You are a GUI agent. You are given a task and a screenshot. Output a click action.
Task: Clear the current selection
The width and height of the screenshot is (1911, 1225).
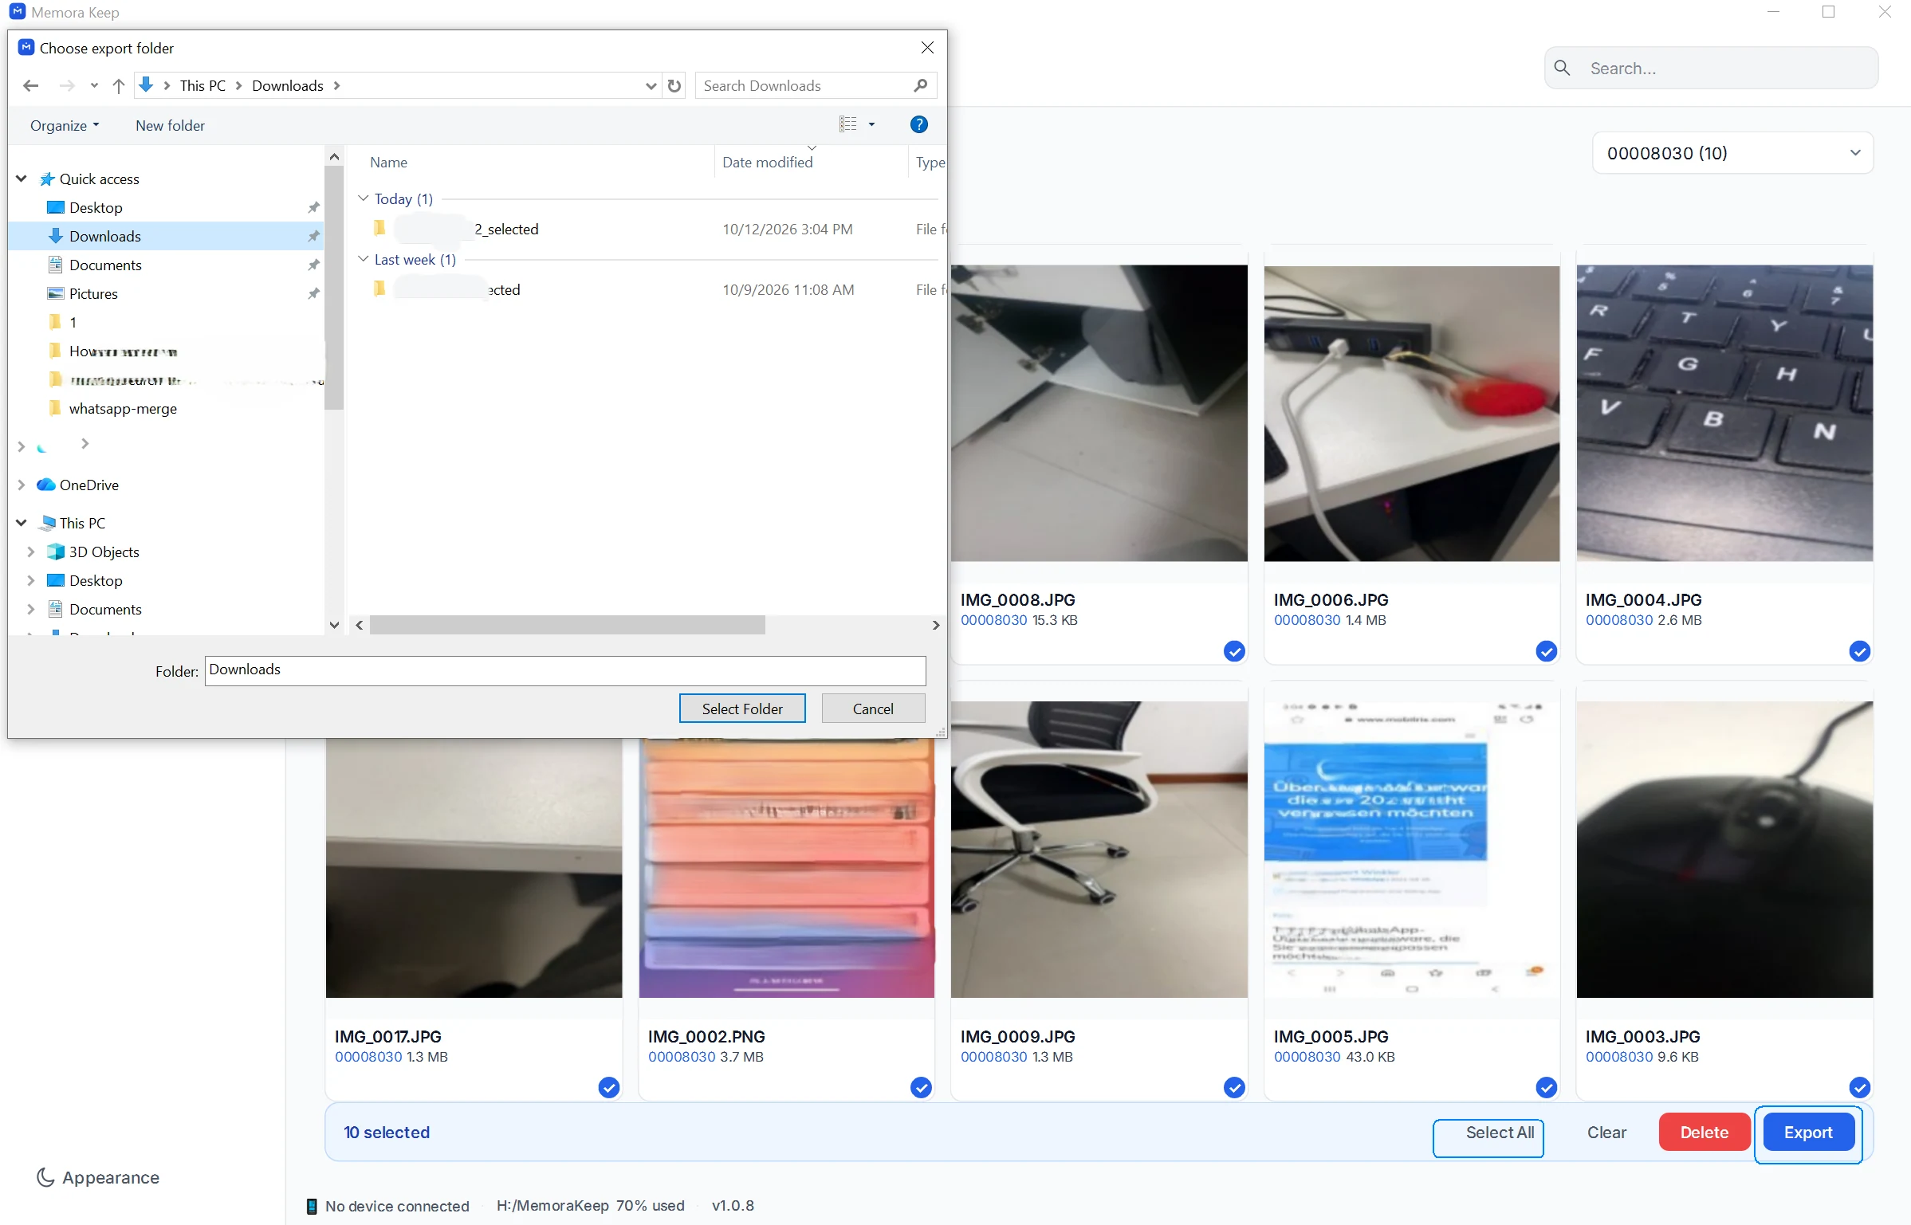[1606, 1133]
